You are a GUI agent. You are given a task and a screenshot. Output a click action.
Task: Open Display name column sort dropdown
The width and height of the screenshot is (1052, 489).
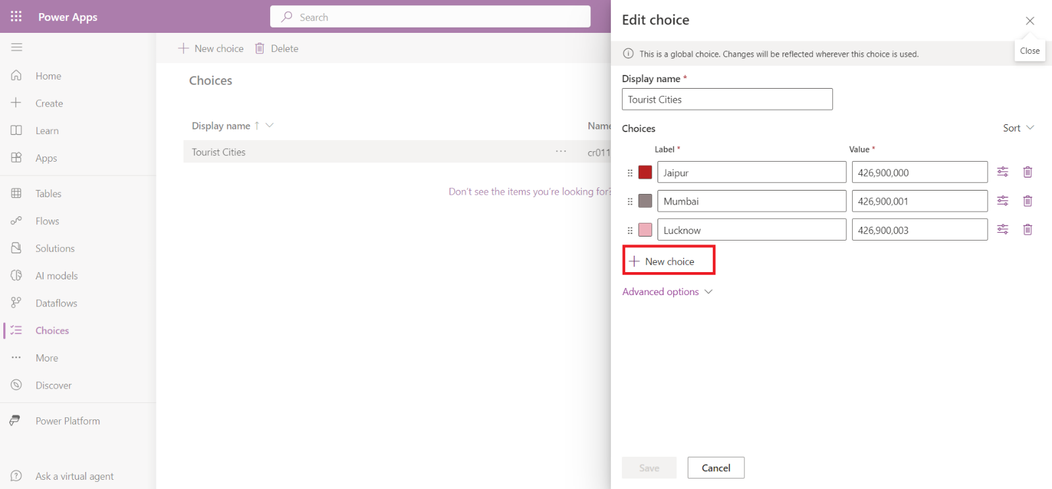pos(269,126)
